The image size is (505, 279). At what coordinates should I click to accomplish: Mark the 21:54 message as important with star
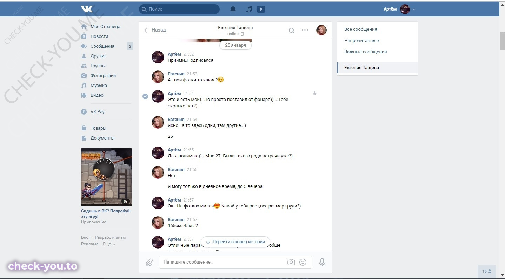click(315, 93)
